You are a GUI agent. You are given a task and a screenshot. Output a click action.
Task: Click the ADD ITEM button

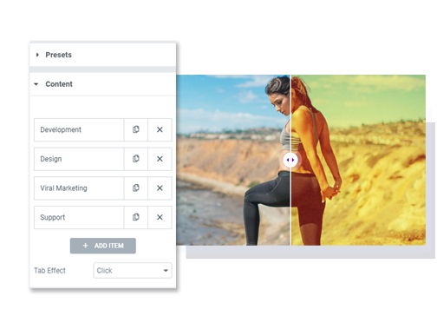[x=103, y=246]
